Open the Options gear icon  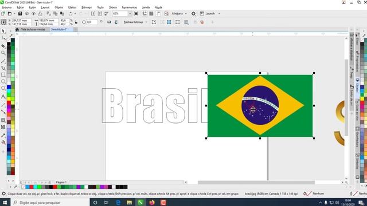pos(193,14)
